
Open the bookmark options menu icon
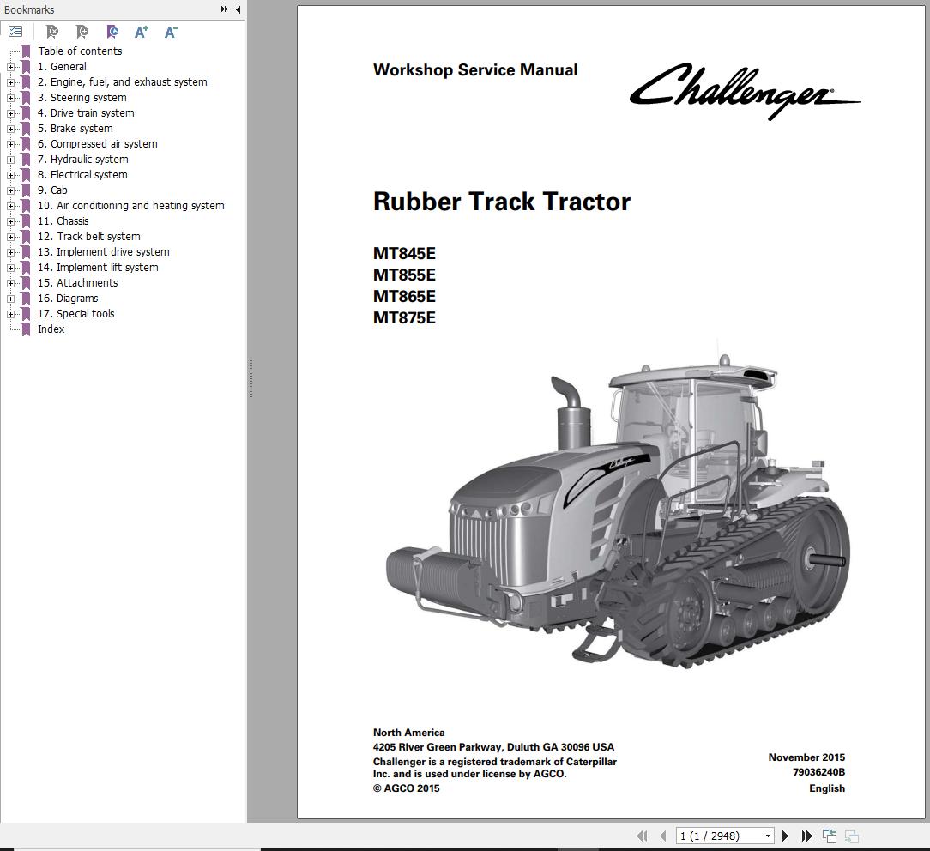(15, 32)
